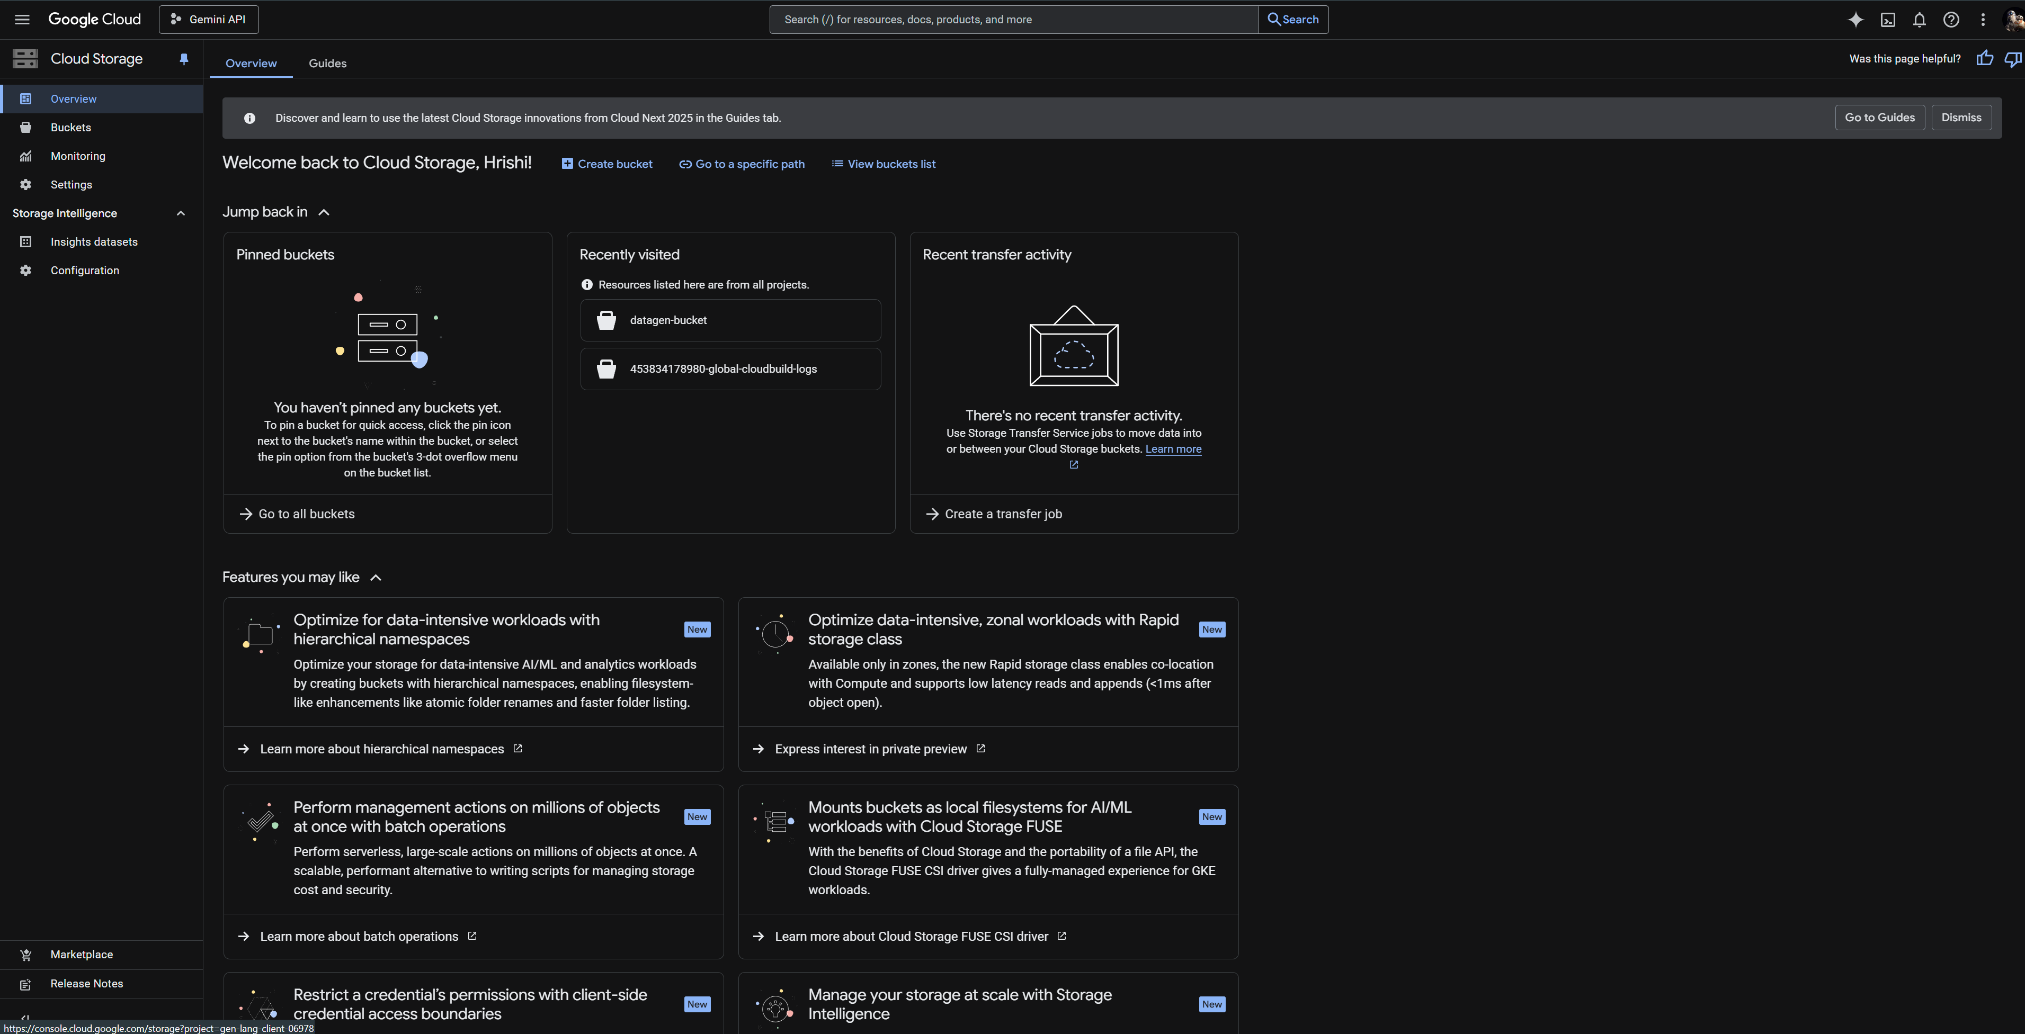
Task: Open Release Notes in the sidebar
Action: click(101, 984)
